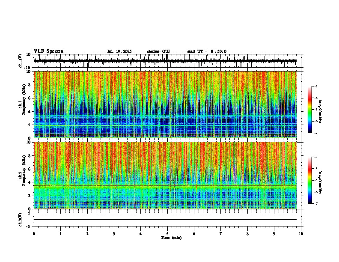
Task: Click the "1" tick on the time axis
Action: (60, 234)
